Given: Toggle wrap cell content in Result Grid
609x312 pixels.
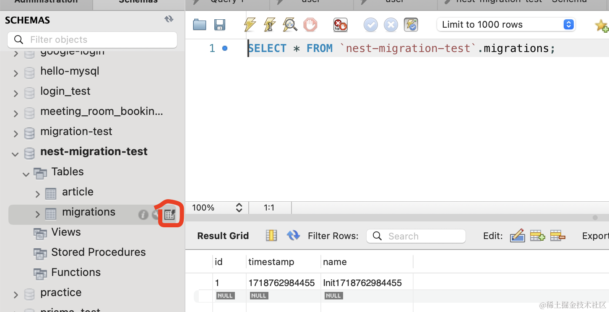Looking at the screenshot, I should [x=271, y=236].
